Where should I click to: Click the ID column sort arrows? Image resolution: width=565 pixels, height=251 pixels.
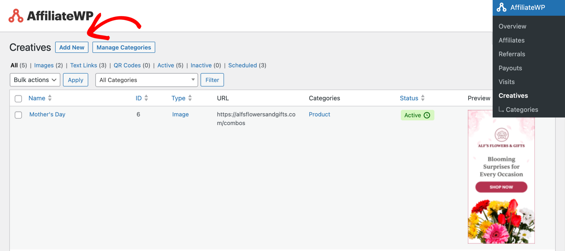coord(146,98)
